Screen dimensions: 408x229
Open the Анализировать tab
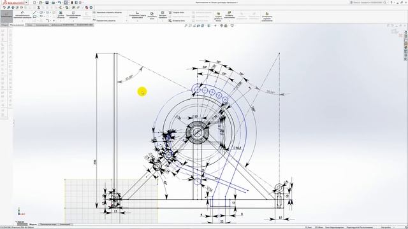coord(42,25)
